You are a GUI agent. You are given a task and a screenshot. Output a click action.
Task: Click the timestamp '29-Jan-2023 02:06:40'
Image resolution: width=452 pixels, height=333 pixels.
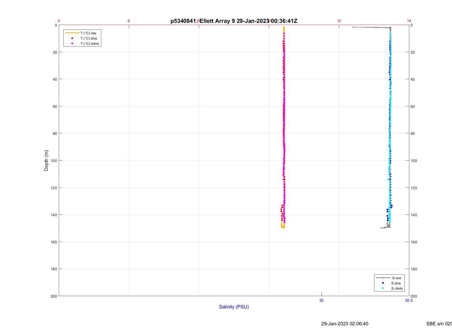click(x=345, y=324)
